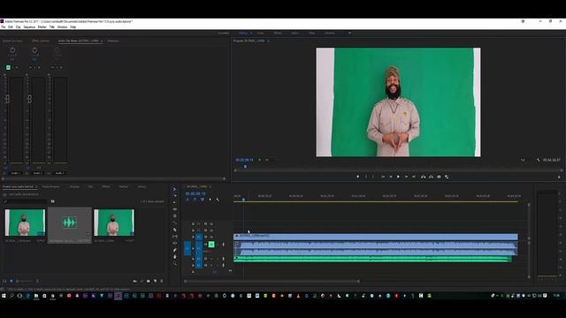Viewport: 566px width, 318px height.
Task: Click Mark In in Program monitor
Action: click(x=366, y=177)
